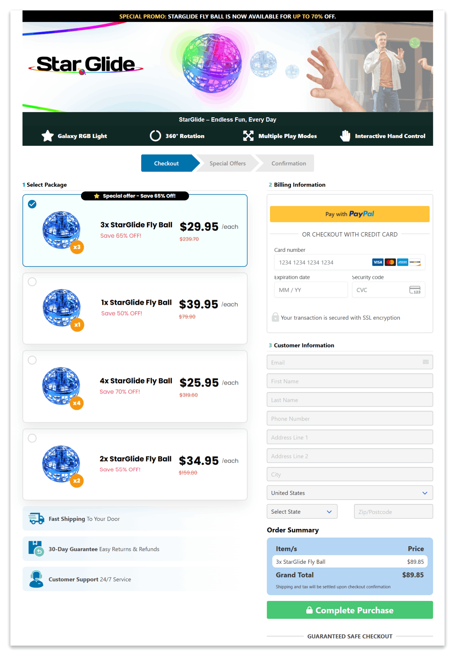
Task: Click the Fast Shipping truck icon
Action: click(x=36, y=519)
